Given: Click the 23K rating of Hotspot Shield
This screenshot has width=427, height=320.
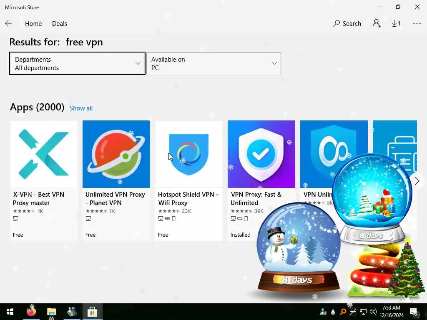Looking at the screenshot, I should 175,211.
